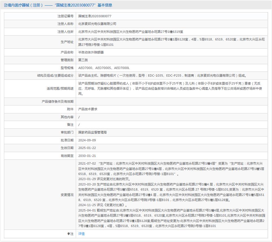Click the empty 产品储存条件及有效期 value cell
The image size is (272, 242).
[x=171, y=101]
